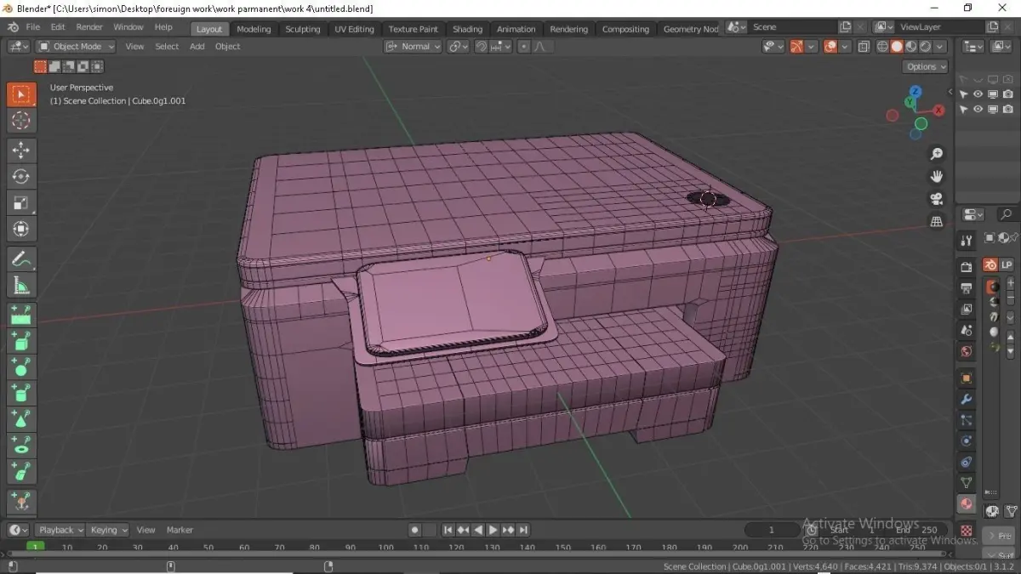Select the Rotate tool
Screen dimensions: 1021x574
[21, 177]
